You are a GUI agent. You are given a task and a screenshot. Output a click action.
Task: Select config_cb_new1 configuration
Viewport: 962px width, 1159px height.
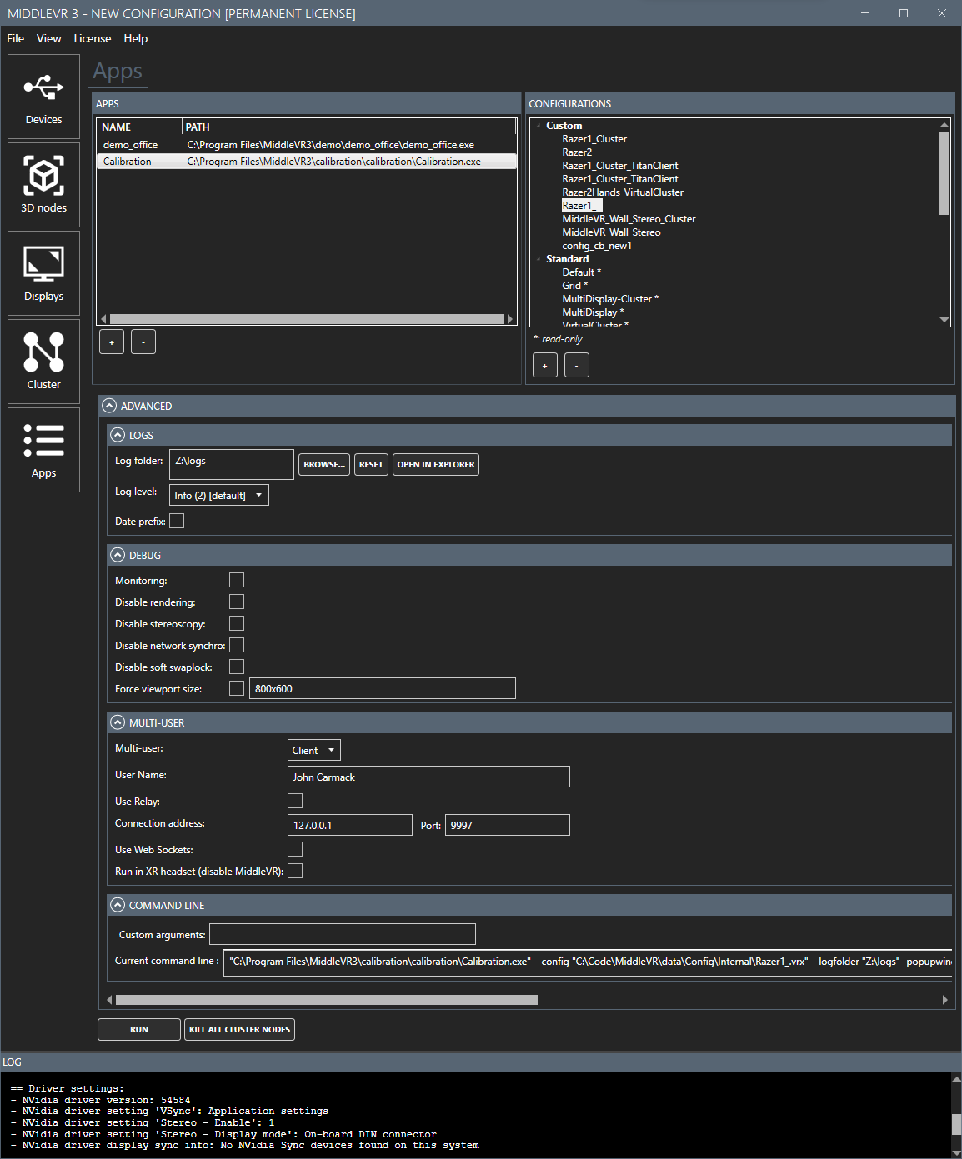597,246
